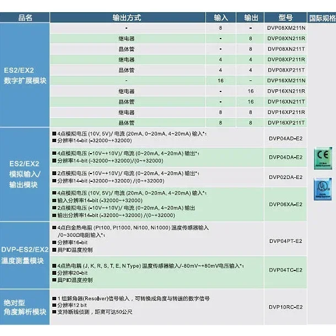Click output value 16 in DVP16XN211T row

(251, 102)
